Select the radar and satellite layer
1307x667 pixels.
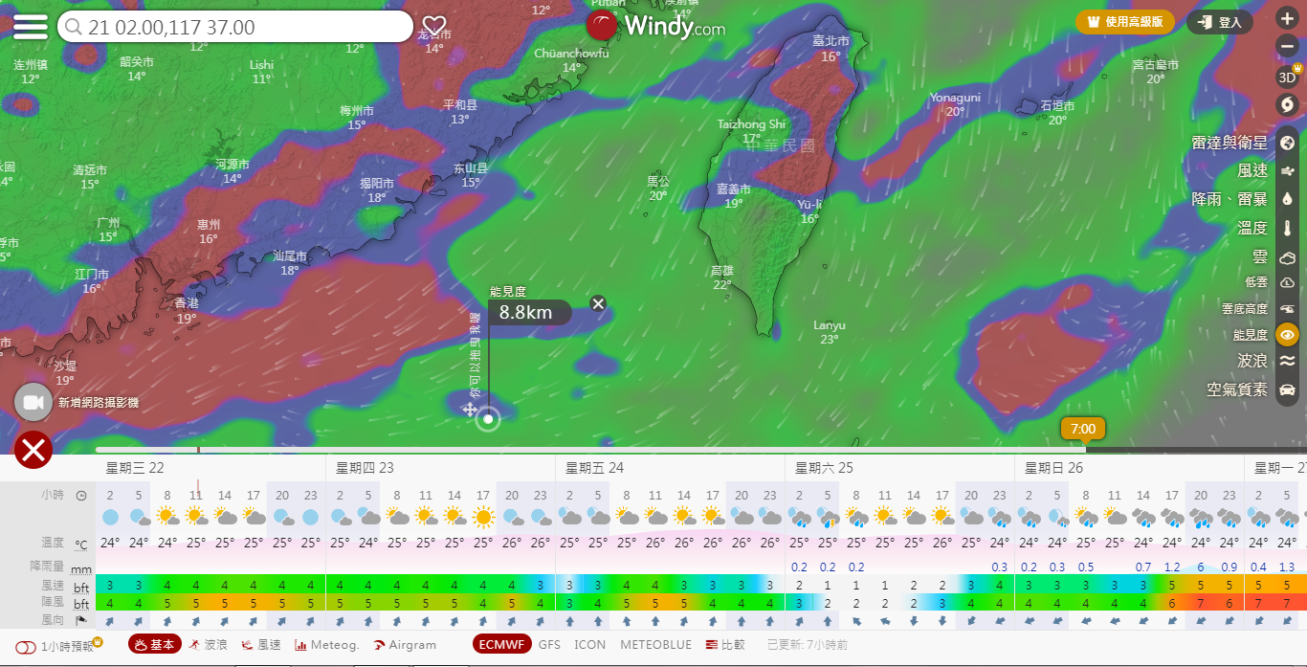click(x=1287, y=143)
